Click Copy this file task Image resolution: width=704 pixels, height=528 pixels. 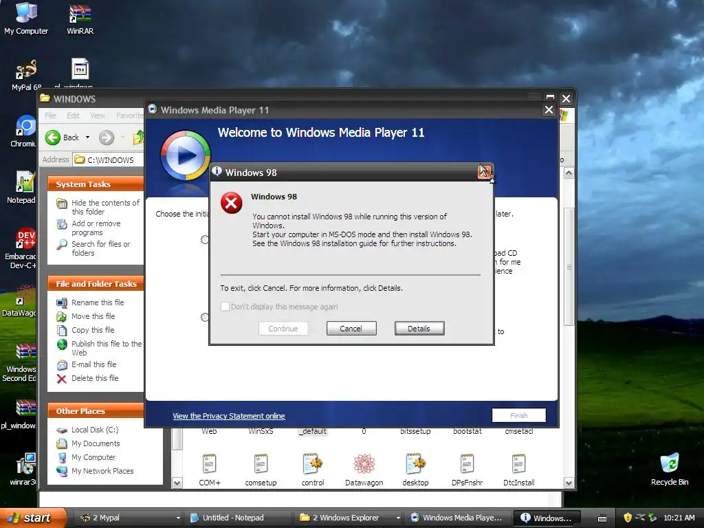click(x=93, y=330)
